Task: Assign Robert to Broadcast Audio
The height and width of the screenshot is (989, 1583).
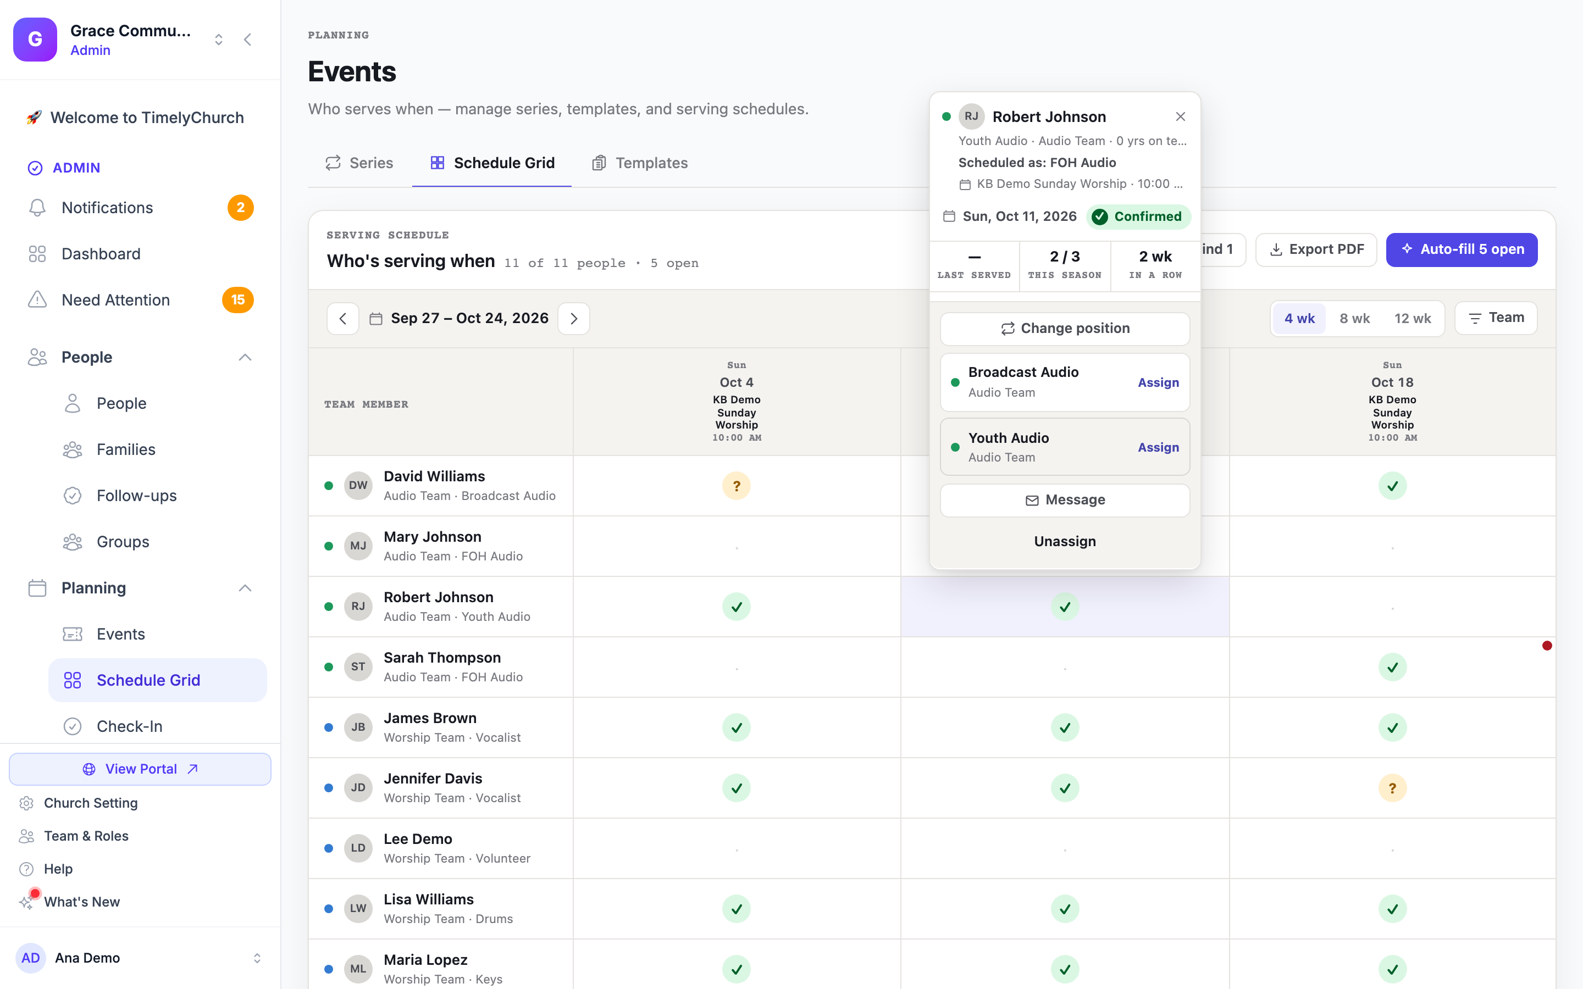Action: (1158, 382)
